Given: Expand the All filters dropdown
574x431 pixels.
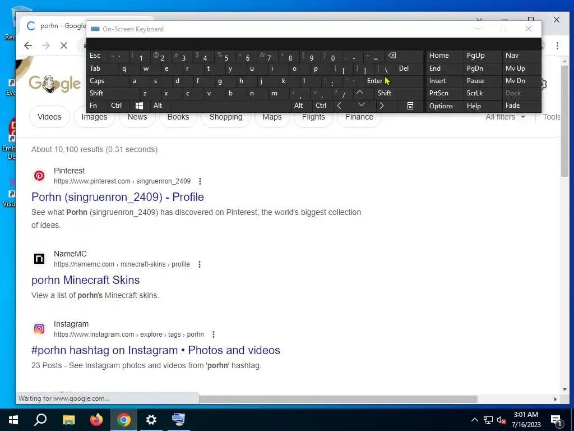Looking at the screenshot, I should (x=505, y=117).
